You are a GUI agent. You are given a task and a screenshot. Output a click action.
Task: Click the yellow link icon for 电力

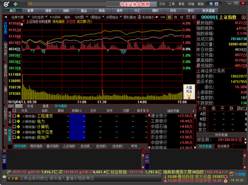(x=18, y=122)
